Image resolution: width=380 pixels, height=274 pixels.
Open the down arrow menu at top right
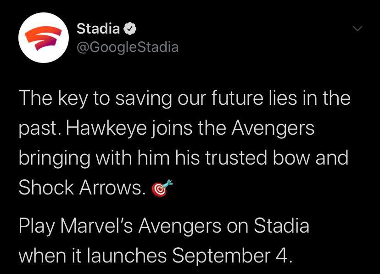(x=358, y=29)
